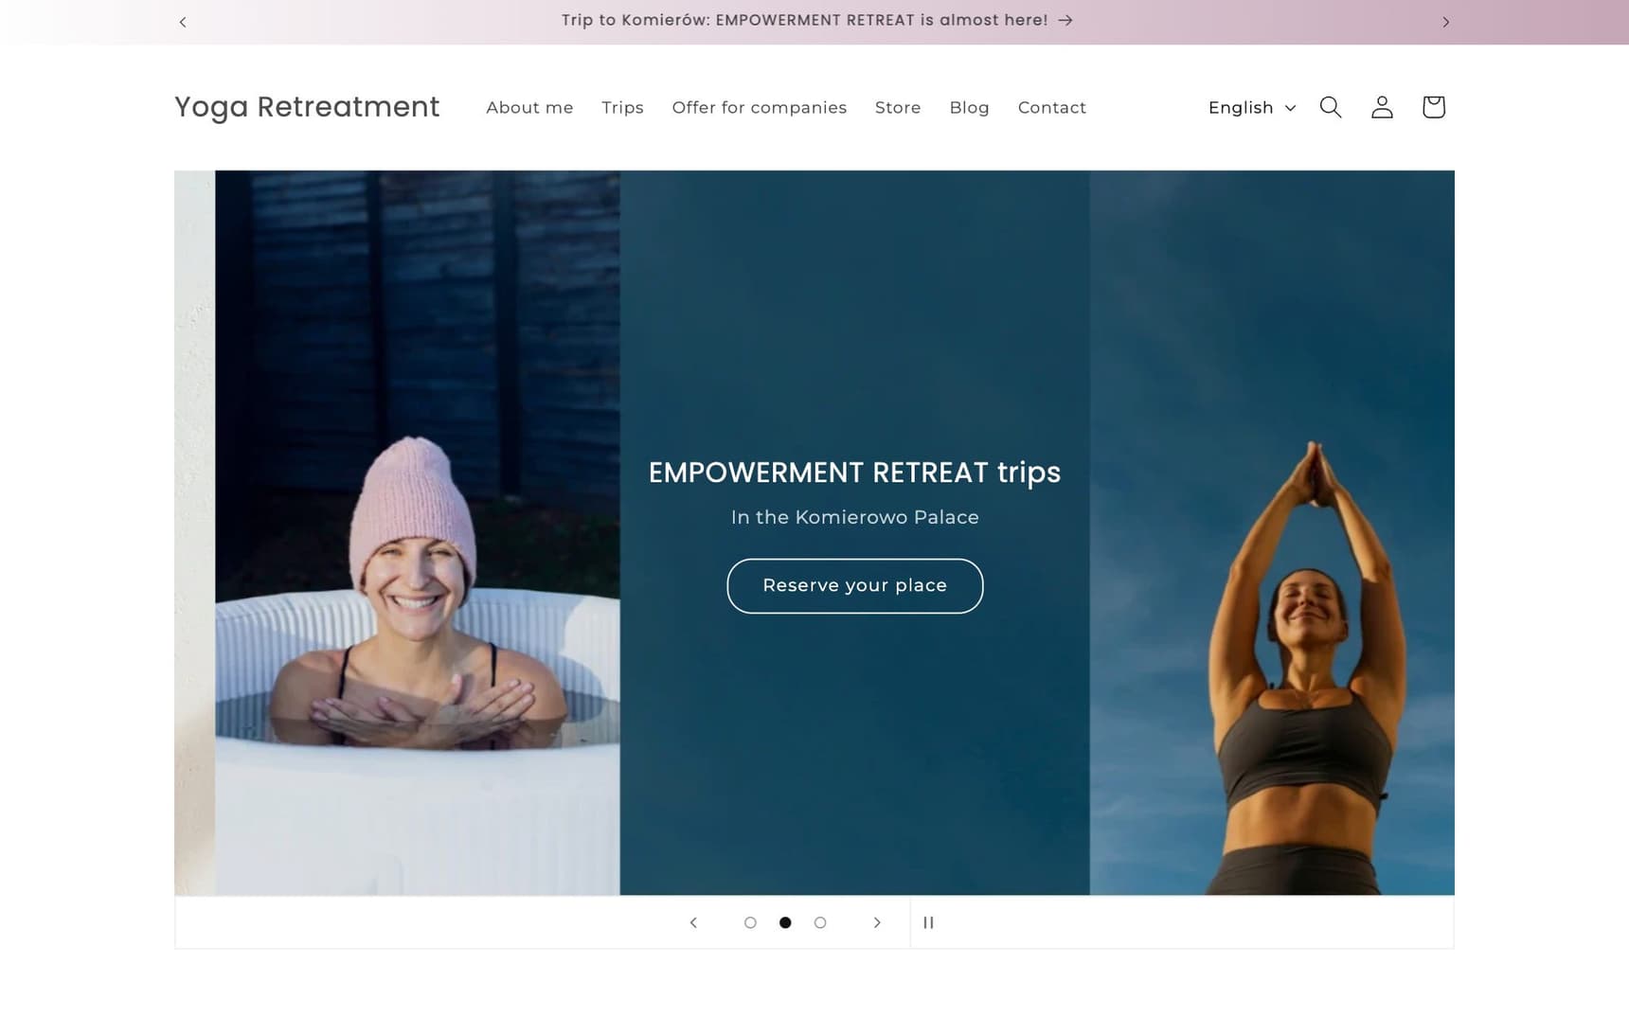Open the account login icon

1382,107
